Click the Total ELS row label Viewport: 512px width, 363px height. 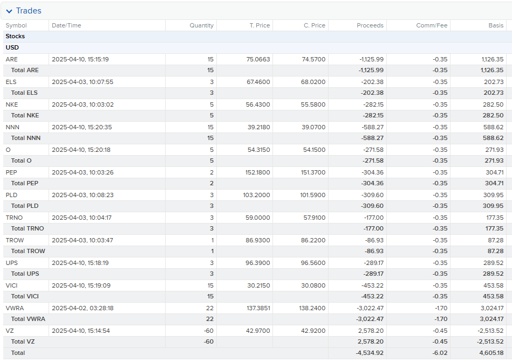pyautogui.click(x=24, y=93)
